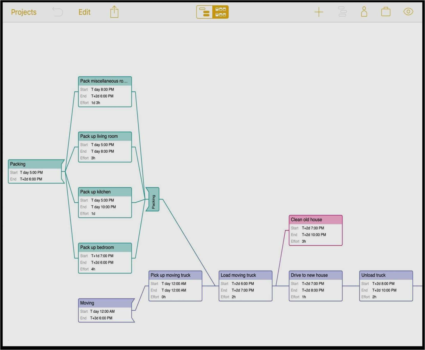Viewport: 425px width, 350px height.
Task: Select the Pick up moving truck task
Action: [175, 286]
